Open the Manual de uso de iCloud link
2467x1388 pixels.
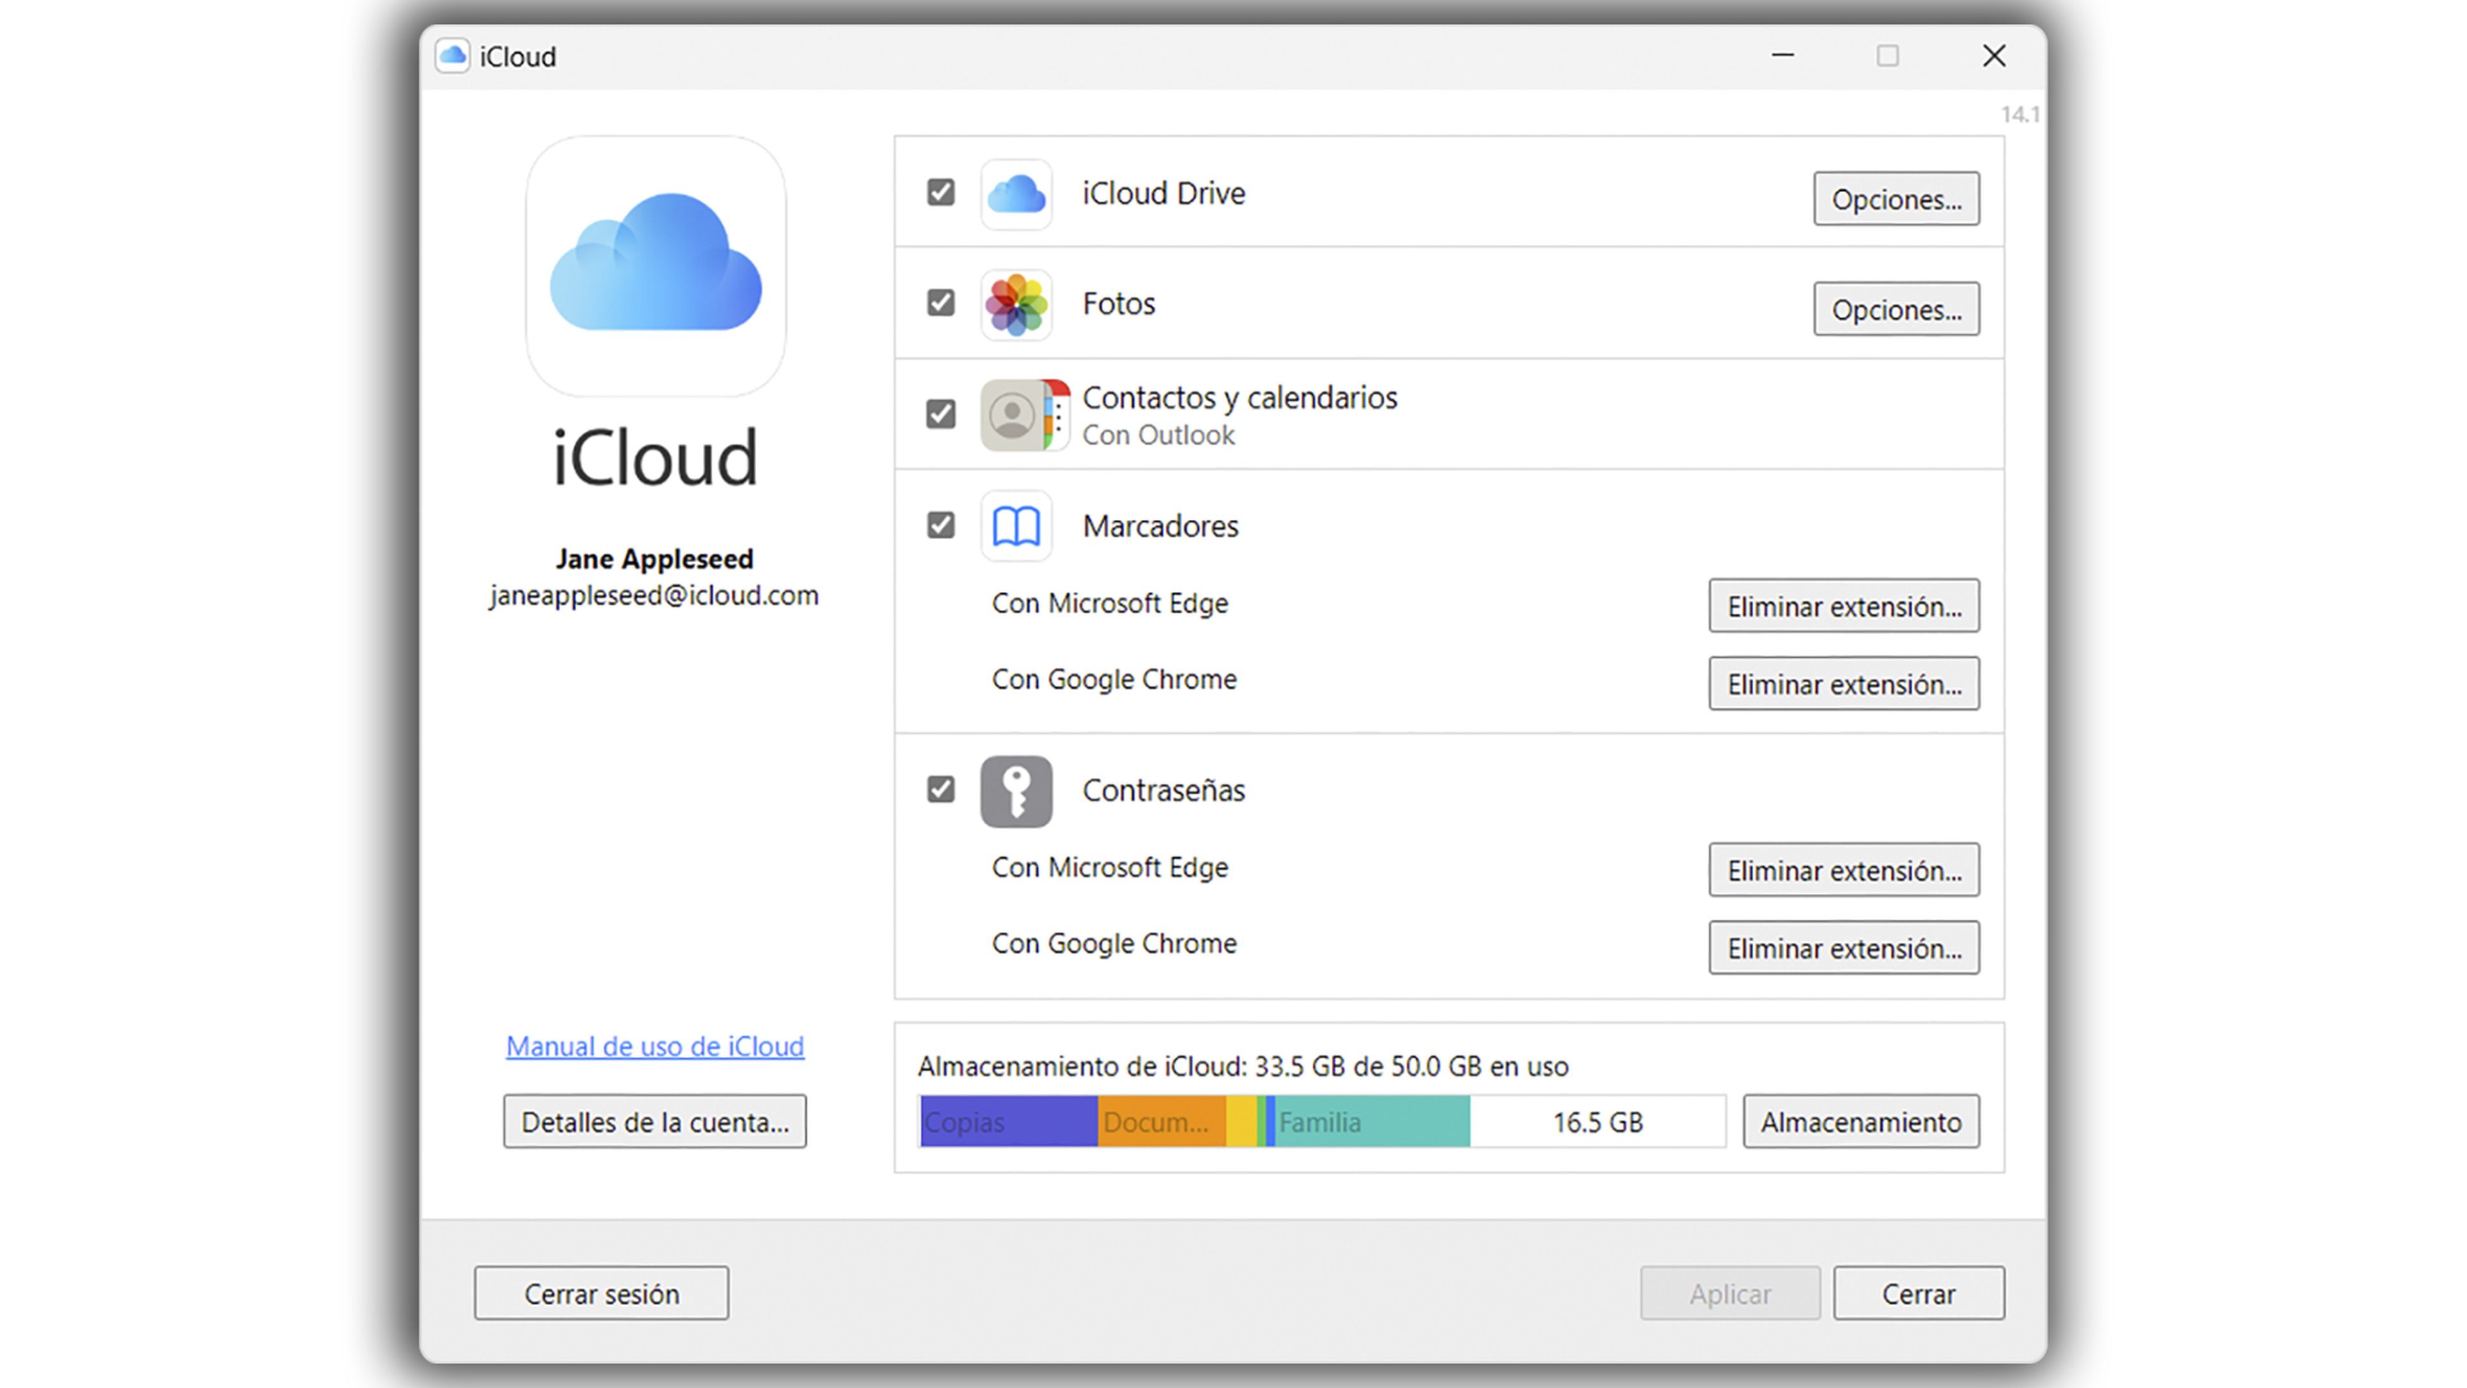(655, 1046)
